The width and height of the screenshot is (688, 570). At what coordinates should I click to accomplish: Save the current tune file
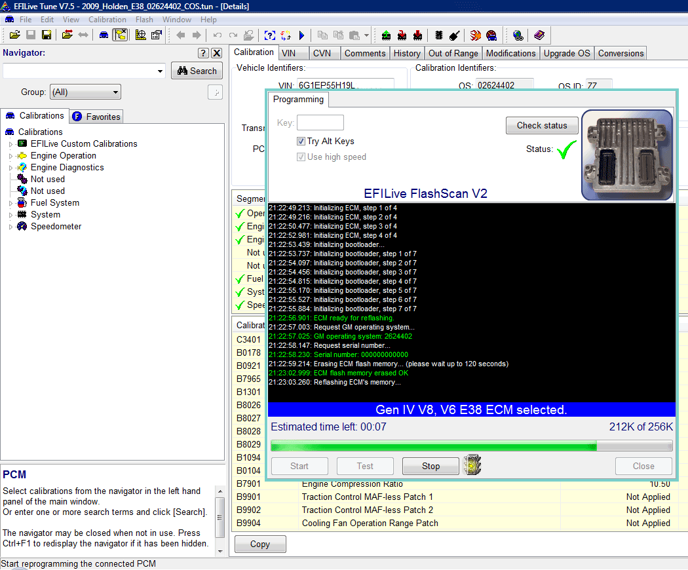point(30,35)
